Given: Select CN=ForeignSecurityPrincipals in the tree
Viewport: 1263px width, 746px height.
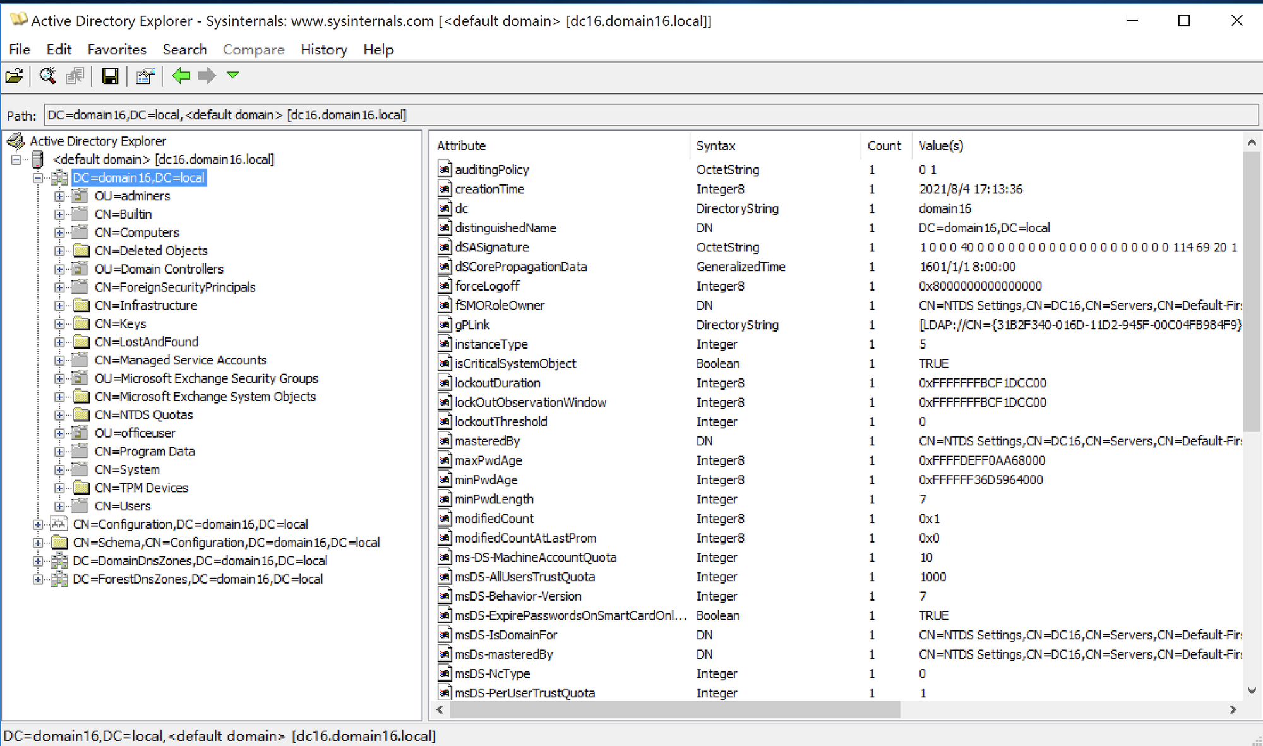Looking at the screenshot, I should pos(175,287).
